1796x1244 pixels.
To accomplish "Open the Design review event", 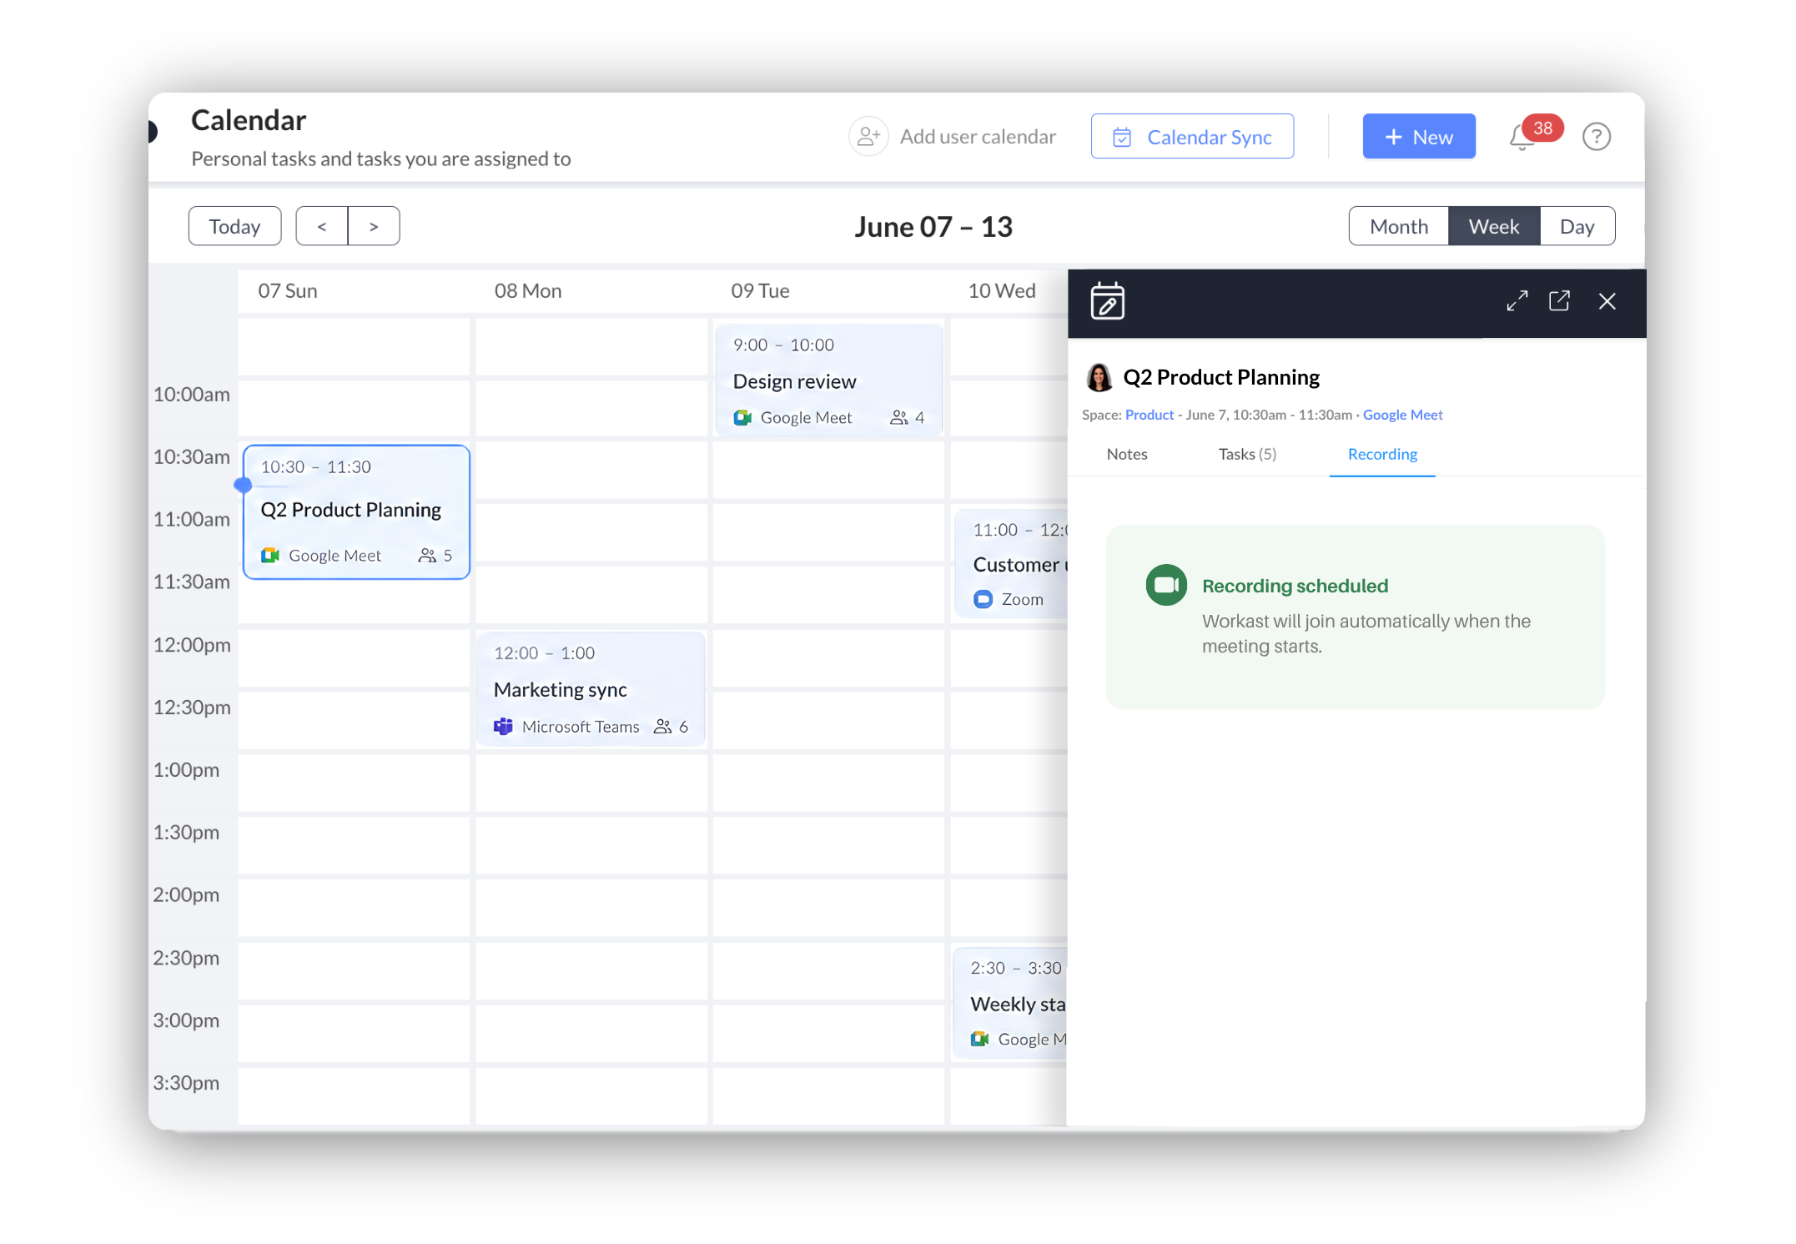I will click(828, 380).
